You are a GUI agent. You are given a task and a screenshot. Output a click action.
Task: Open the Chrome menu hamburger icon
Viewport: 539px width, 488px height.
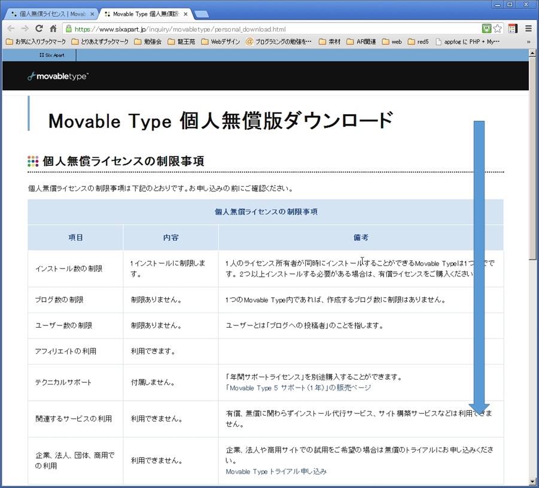tap(528, 29)
